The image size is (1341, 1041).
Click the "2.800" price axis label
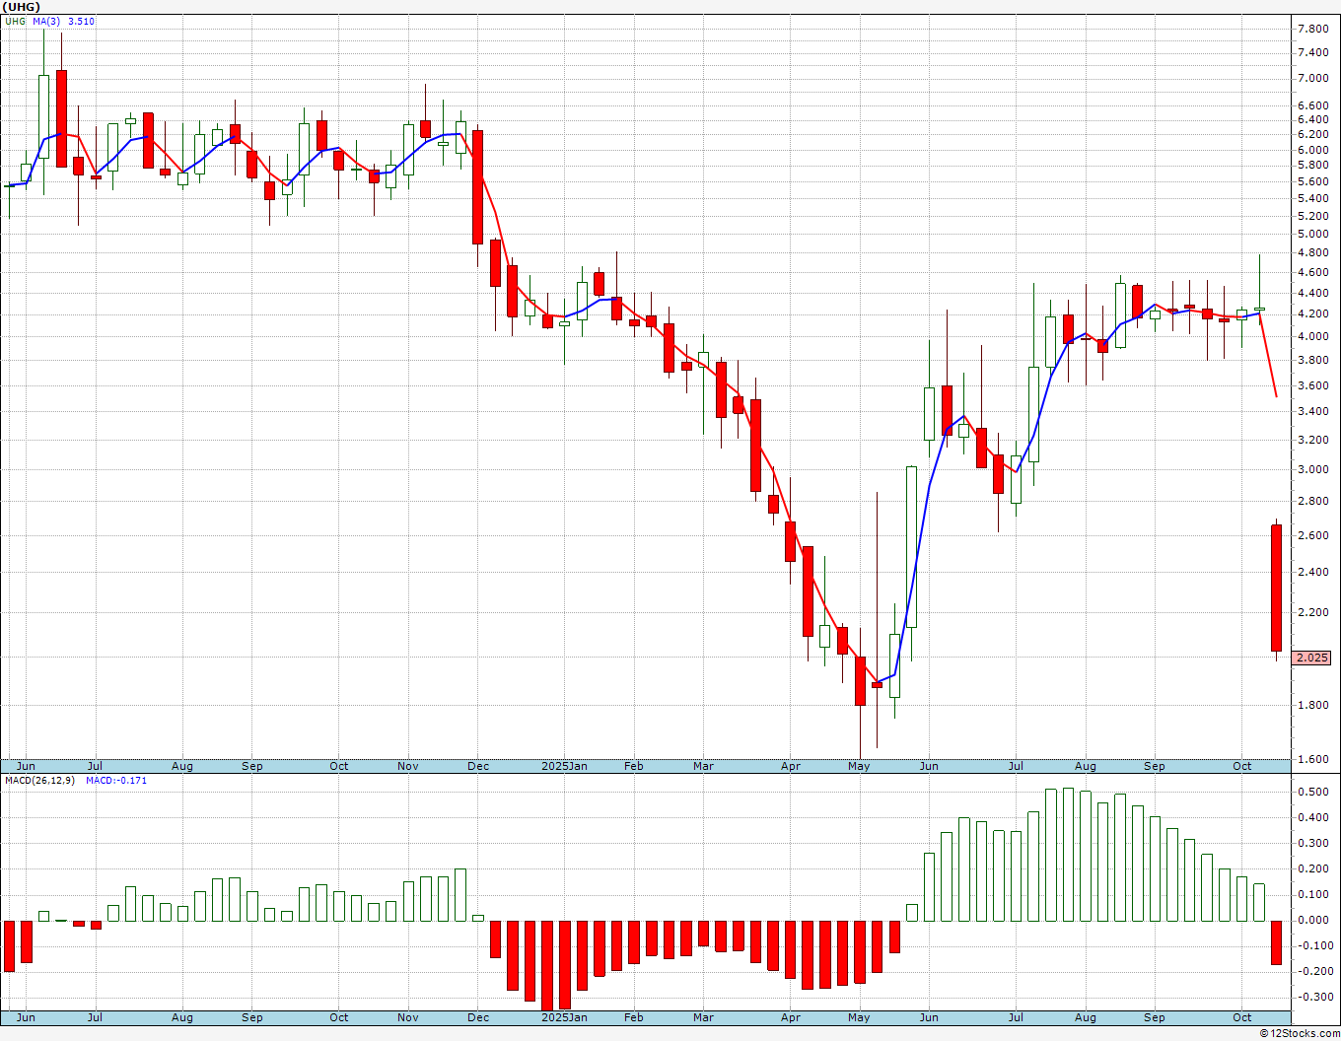click(x=1312, y=501)
